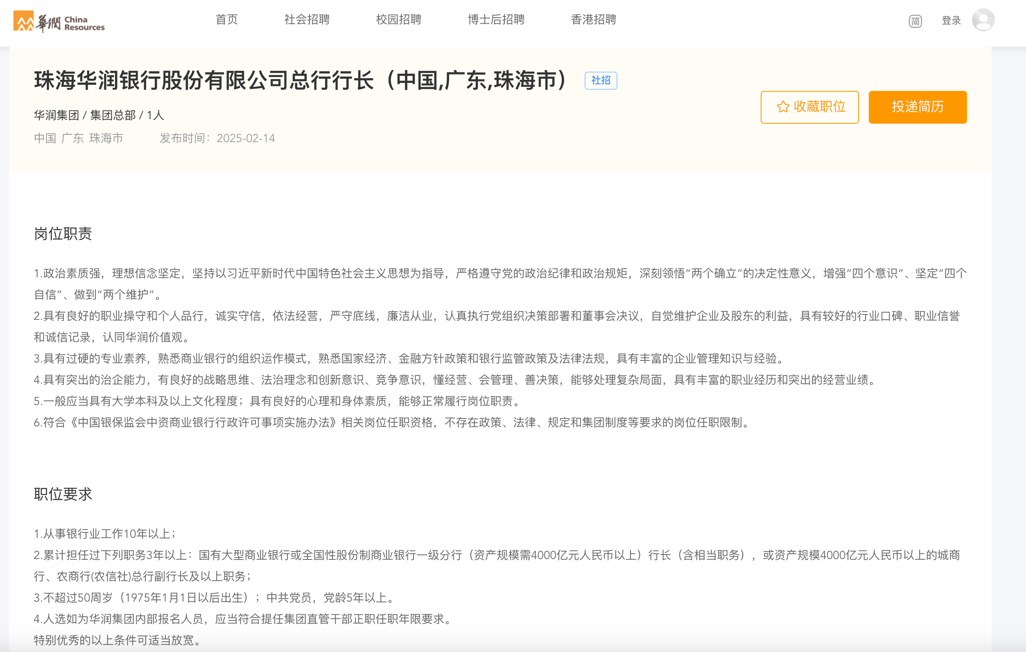Open the 首页 navigation item
1026x652 pixels.
[227, 20]
